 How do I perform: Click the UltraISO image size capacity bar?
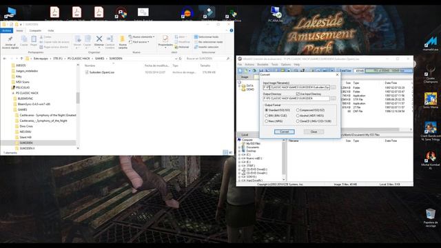(x=389, y=70)
